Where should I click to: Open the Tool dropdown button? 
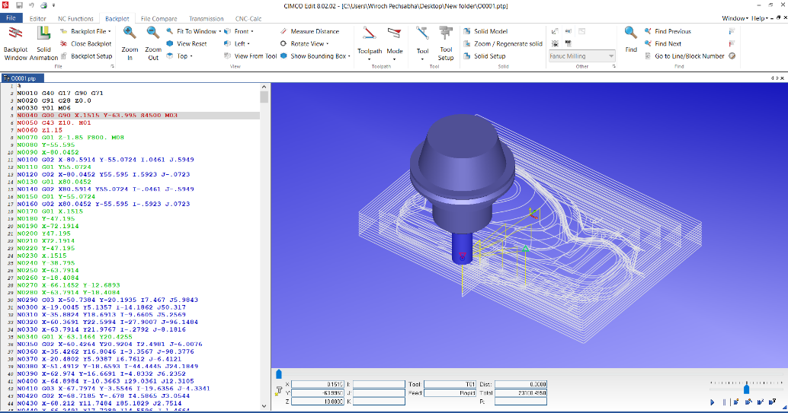click(x=422, y=43)
